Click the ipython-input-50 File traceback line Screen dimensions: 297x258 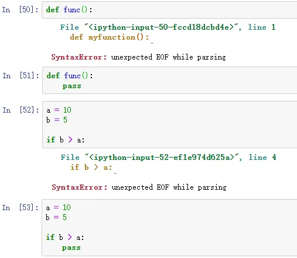pyautogui.click(x=168, y=27)
